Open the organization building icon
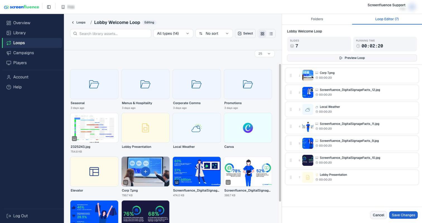The height and width of the screenshot is (223, 422). pos(63,7)
